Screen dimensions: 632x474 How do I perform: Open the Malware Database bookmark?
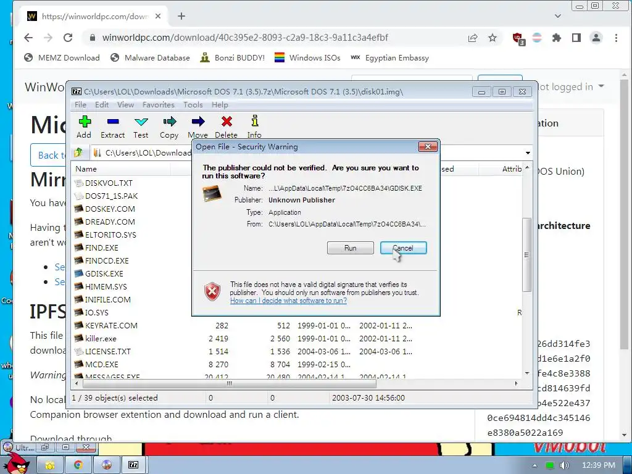coord(150,57)
